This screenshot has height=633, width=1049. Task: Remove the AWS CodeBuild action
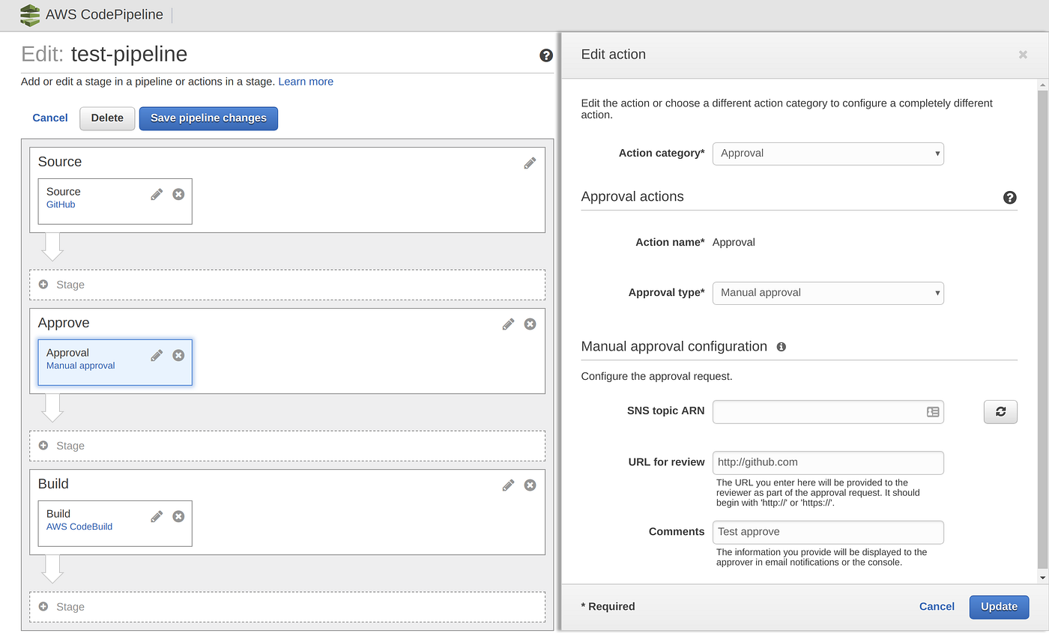click(178, 516)
